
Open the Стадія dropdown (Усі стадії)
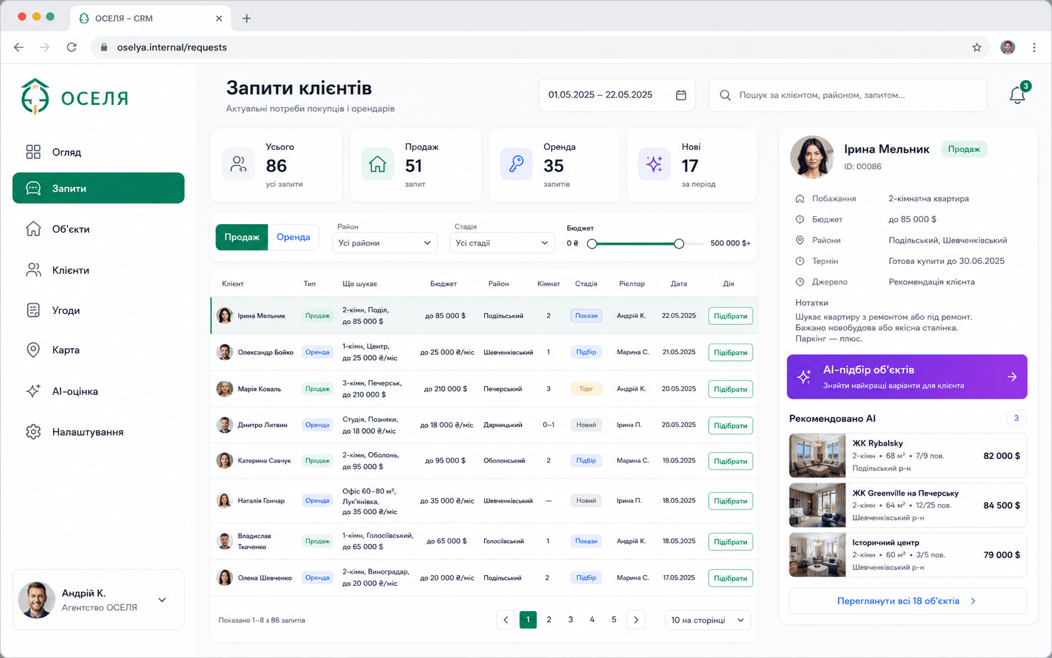pyautogui.click(x=502, y=243)
